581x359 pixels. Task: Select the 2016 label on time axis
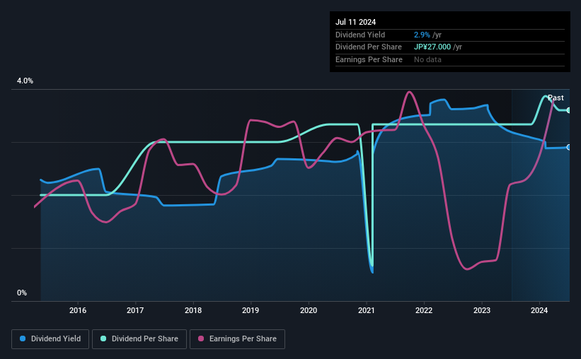pos(78,310)
